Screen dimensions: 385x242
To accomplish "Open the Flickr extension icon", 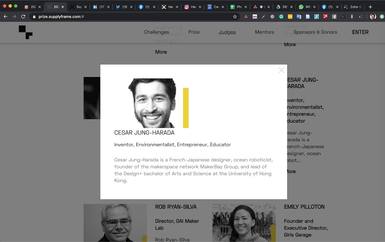I will click(x=255, y=17).
